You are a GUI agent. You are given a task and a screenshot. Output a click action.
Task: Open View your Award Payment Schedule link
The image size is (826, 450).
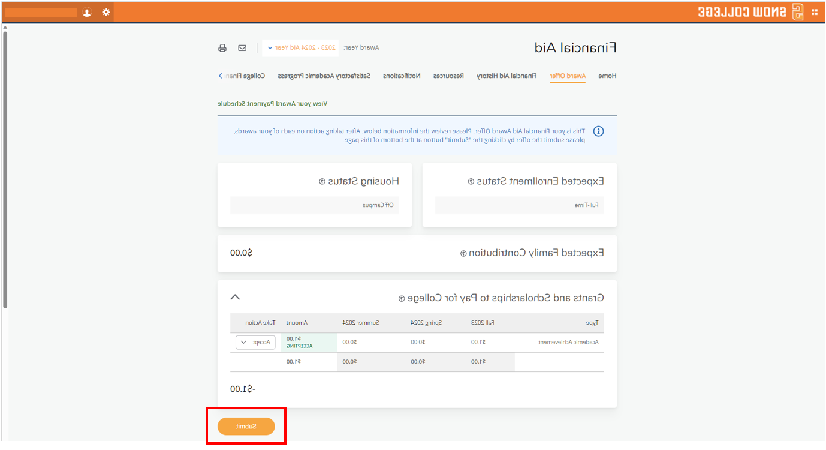272,104
